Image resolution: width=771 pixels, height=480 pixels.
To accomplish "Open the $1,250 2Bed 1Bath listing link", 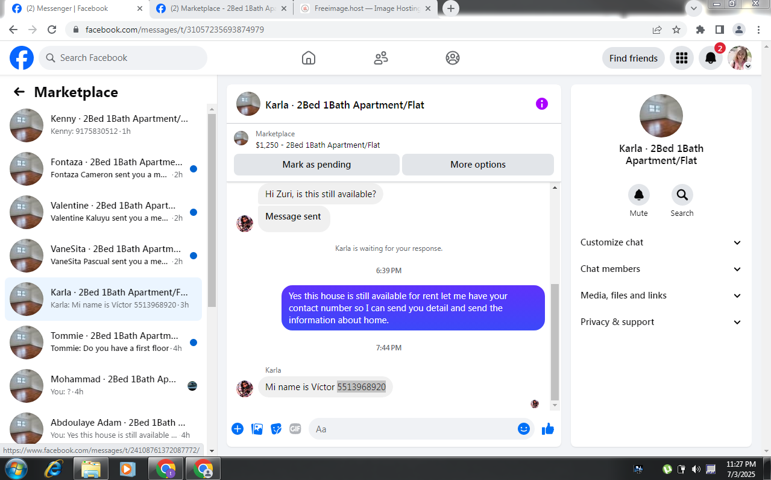I will (318, 145).
